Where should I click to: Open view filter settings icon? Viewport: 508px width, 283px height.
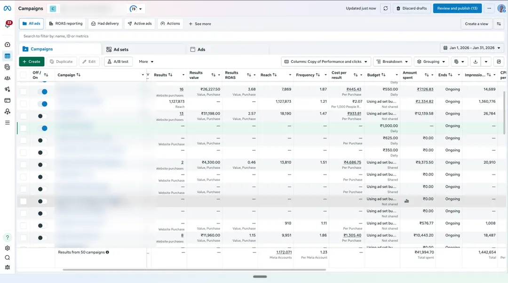tap(499, 24)
